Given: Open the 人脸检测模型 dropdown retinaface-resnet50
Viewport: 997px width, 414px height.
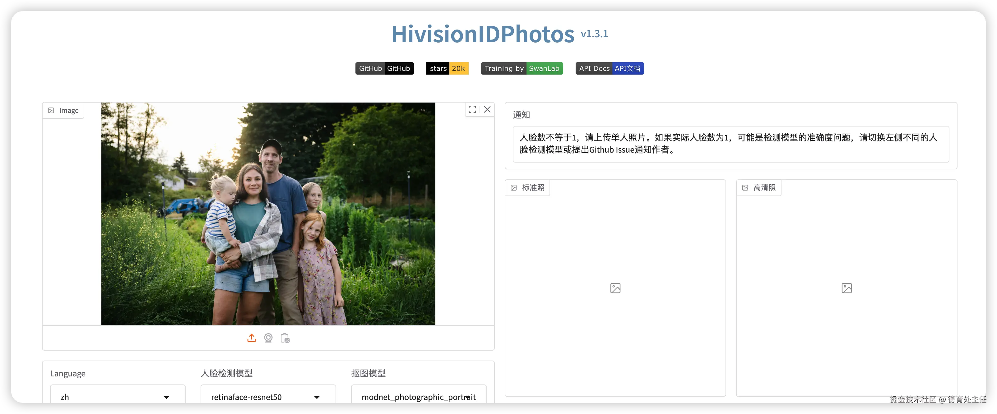Looking at the screenshot, I should 268,397.
